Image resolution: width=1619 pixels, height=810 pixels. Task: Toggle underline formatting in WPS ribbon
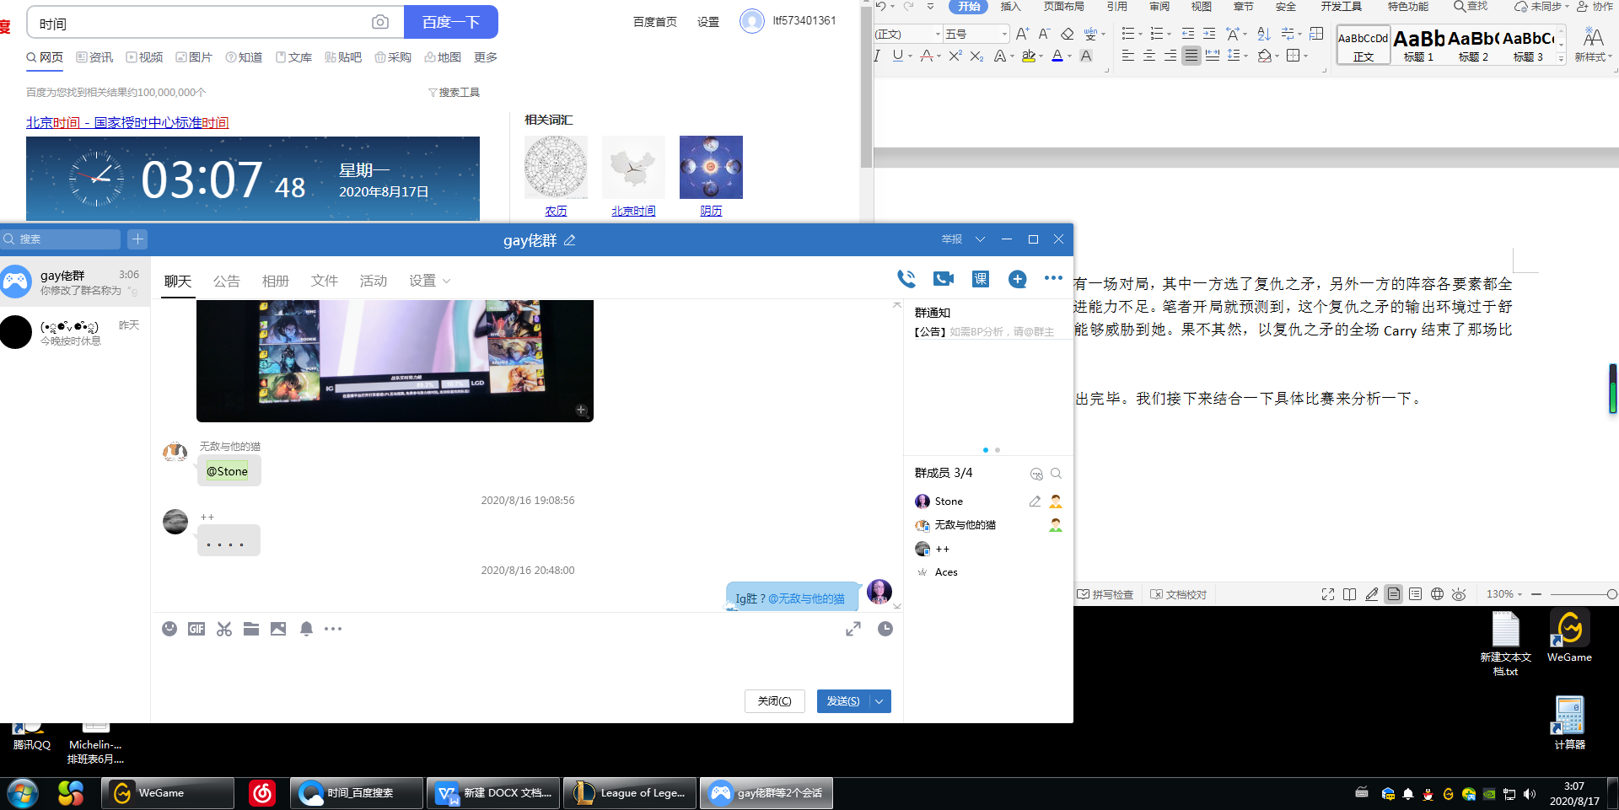point(897,56)
